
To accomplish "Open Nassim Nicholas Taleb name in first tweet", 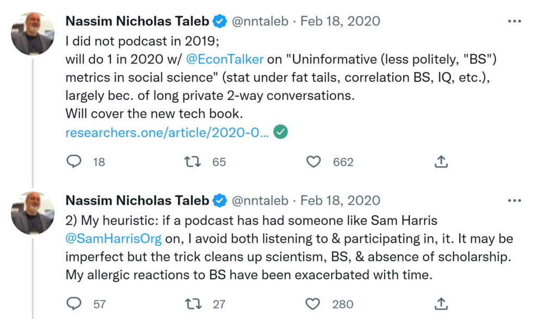I will pyautogui.click(x=138, y=21).
